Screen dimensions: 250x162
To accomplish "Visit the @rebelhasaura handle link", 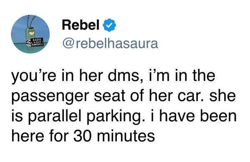I will click(110, 43).
